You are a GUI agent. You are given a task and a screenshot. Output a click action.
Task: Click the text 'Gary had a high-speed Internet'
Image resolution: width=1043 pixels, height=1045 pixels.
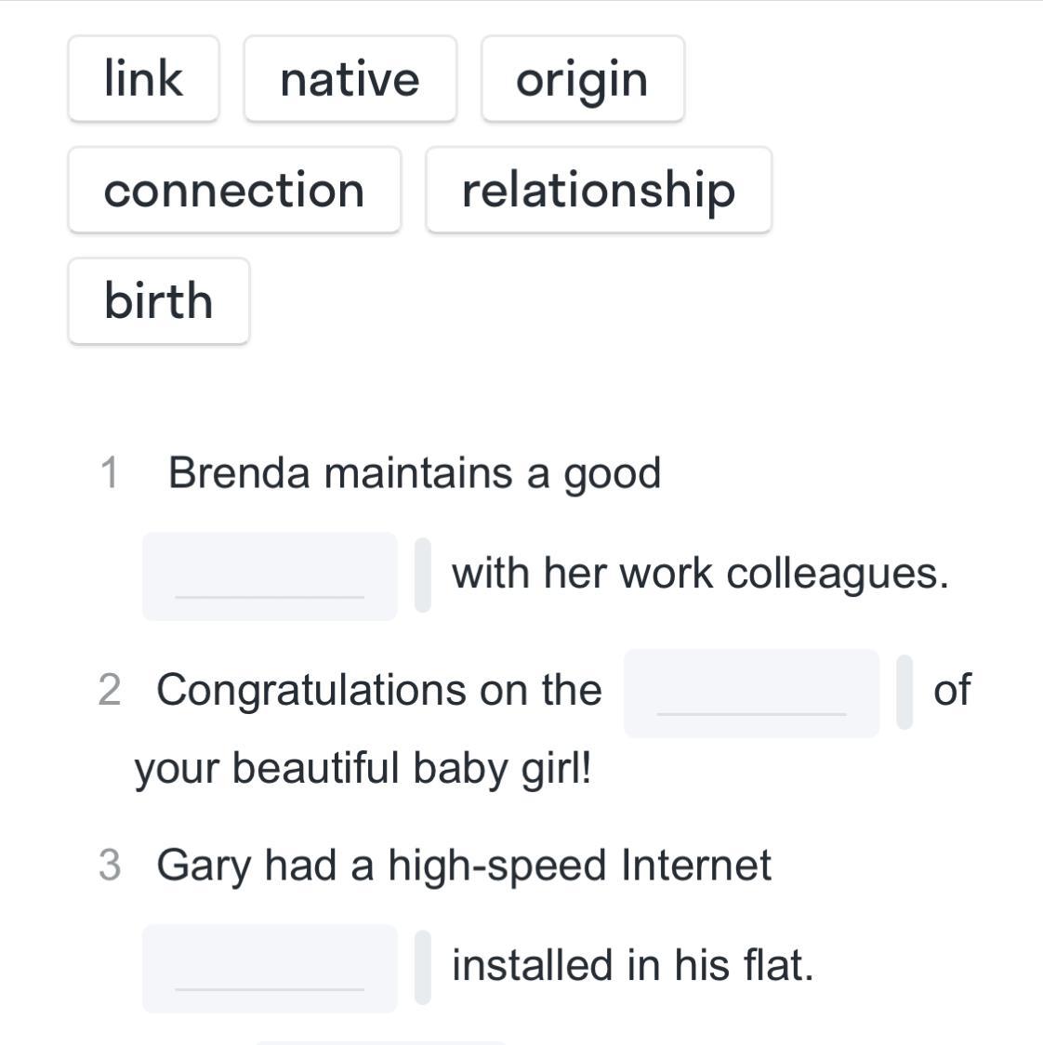pos(464,865)
